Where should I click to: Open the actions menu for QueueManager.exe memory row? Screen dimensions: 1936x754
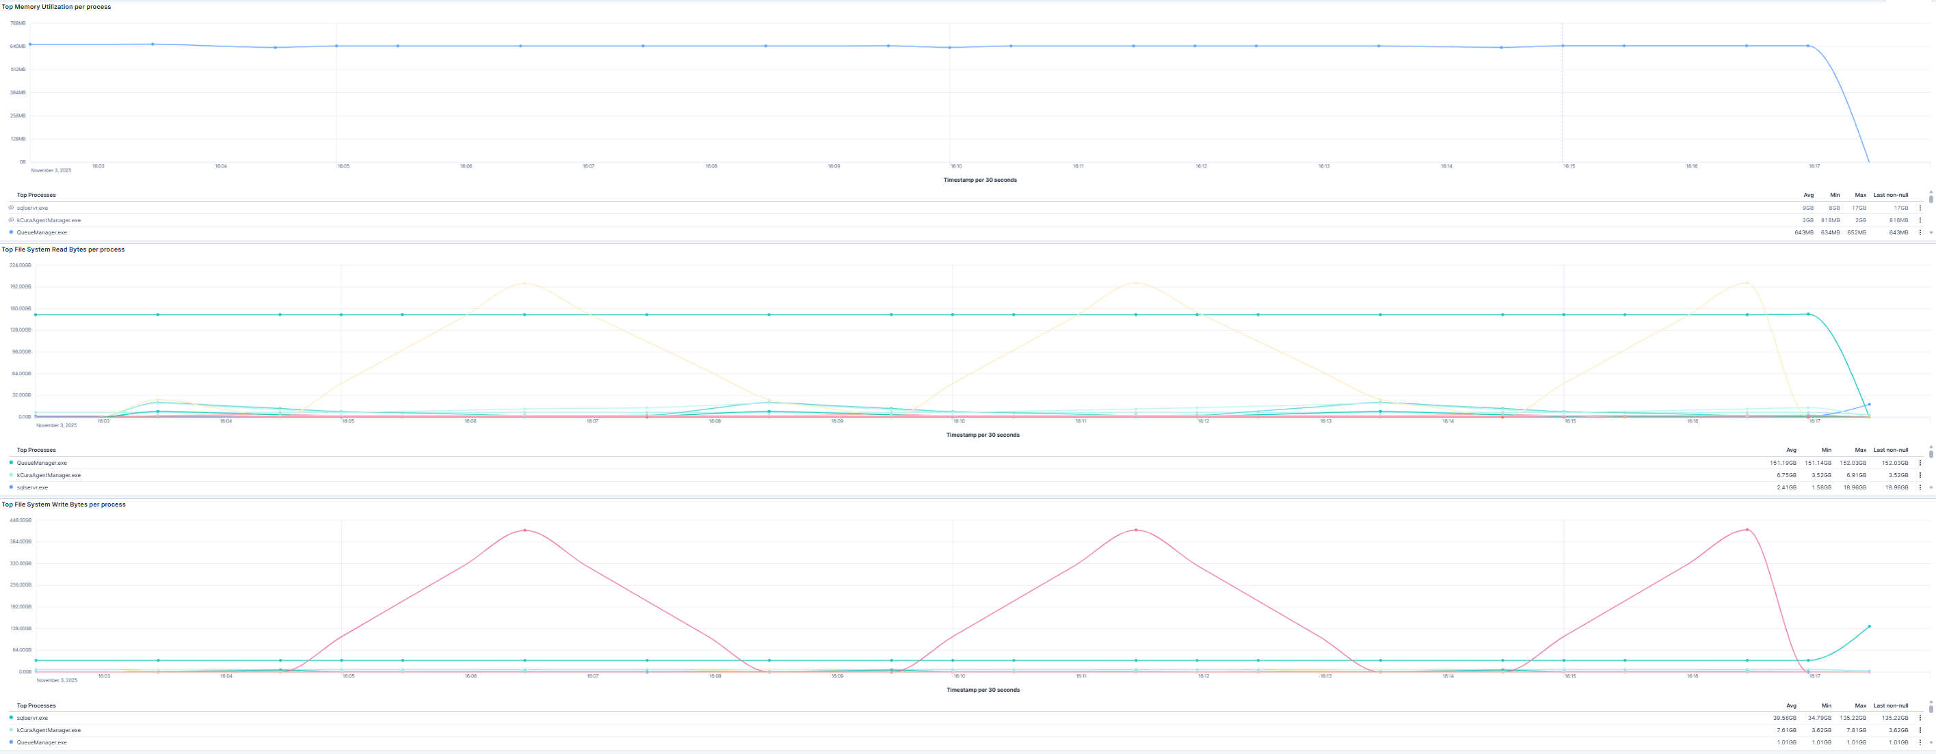click(x=1920, y=232)
